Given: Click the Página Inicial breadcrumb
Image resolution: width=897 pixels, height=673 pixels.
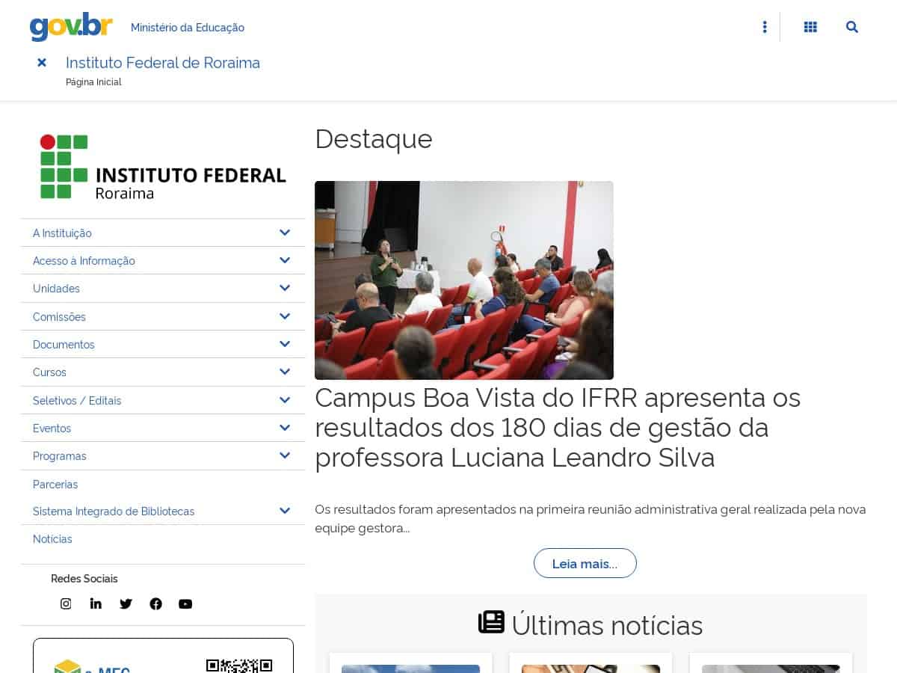Looking at the screenshot, I should pyautogui.click(x=93, y=82).
